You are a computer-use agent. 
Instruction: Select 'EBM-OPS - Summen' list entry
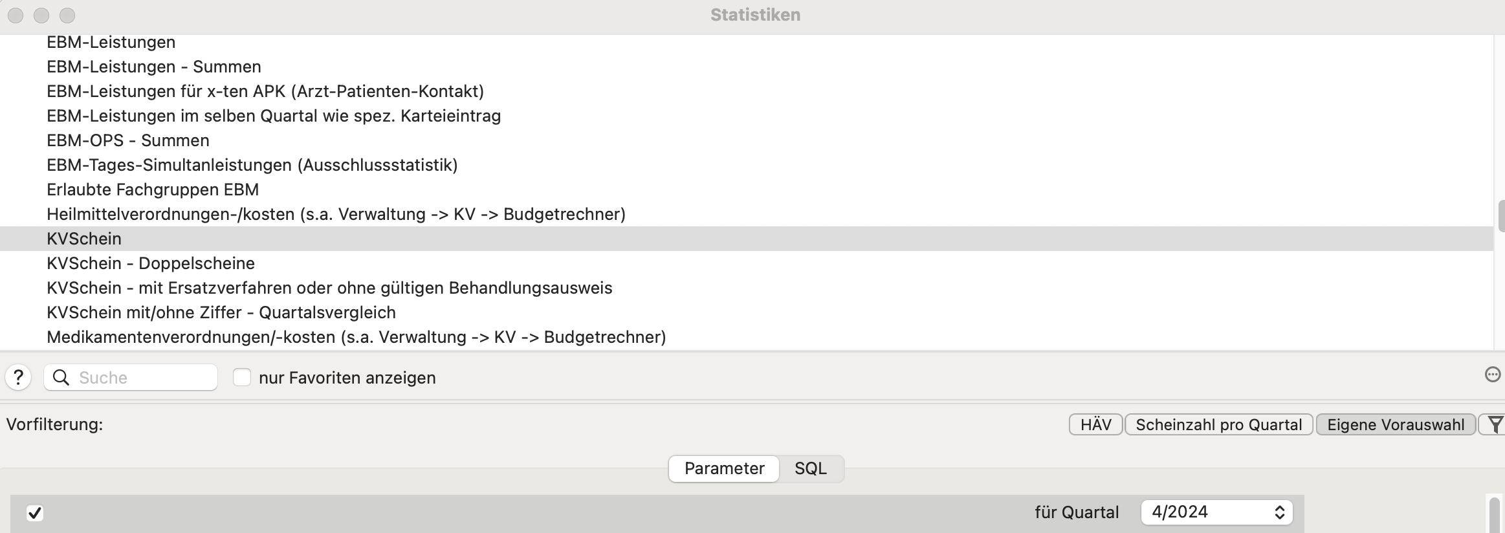[128, 140]
